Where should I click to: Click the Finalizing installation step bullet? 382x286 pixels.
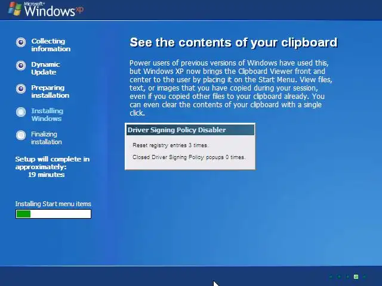[21, 135]
